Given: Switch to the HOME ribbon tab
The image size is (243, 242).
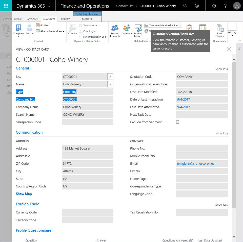Looking at the screenshot, I should 18,19.
